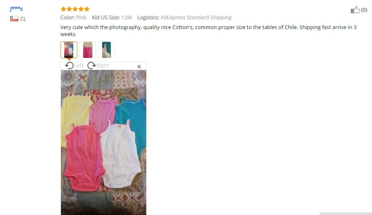Click the enlarged bodysuits photo
Viewport: 372px width, 215px height.
click(104, 142)
